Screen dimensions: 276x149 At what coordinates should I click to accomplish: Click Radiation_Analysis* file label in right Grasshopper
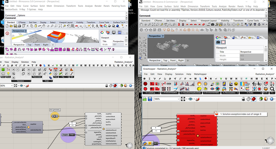(265, 74)
